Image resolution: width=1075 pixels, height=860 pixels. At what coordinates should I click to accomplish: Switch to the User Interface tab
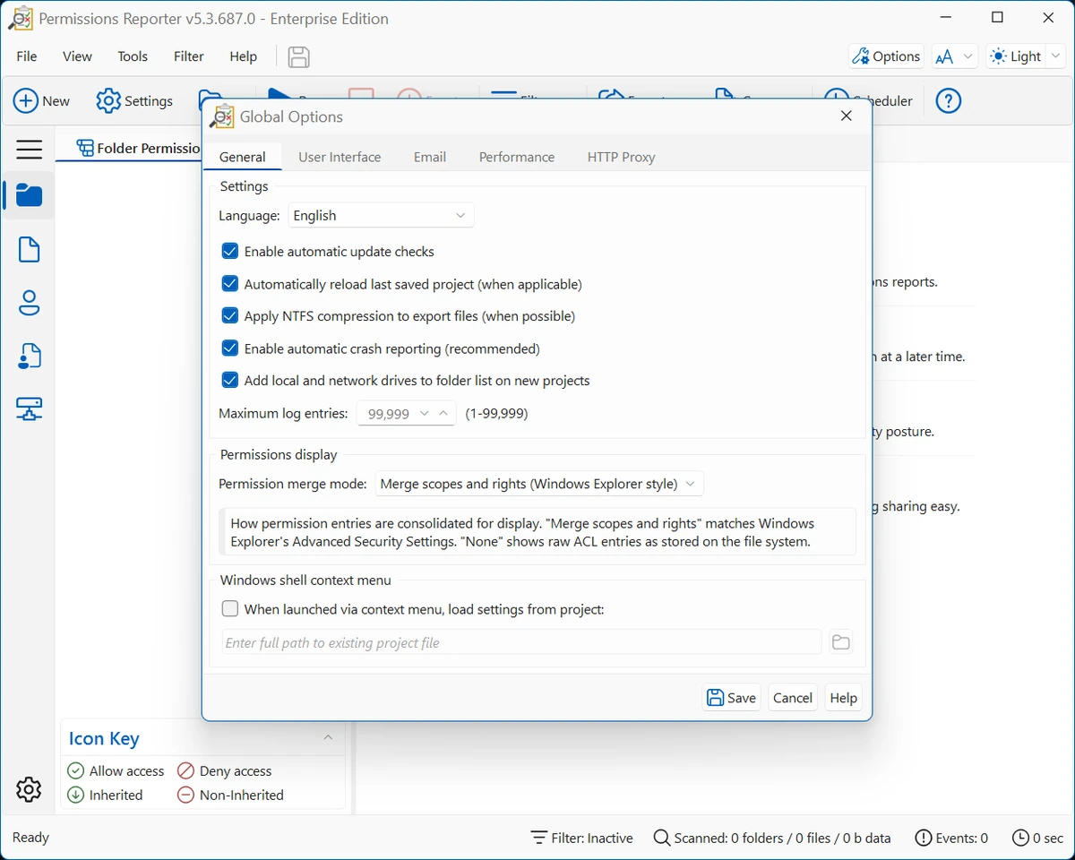point(340,157)
